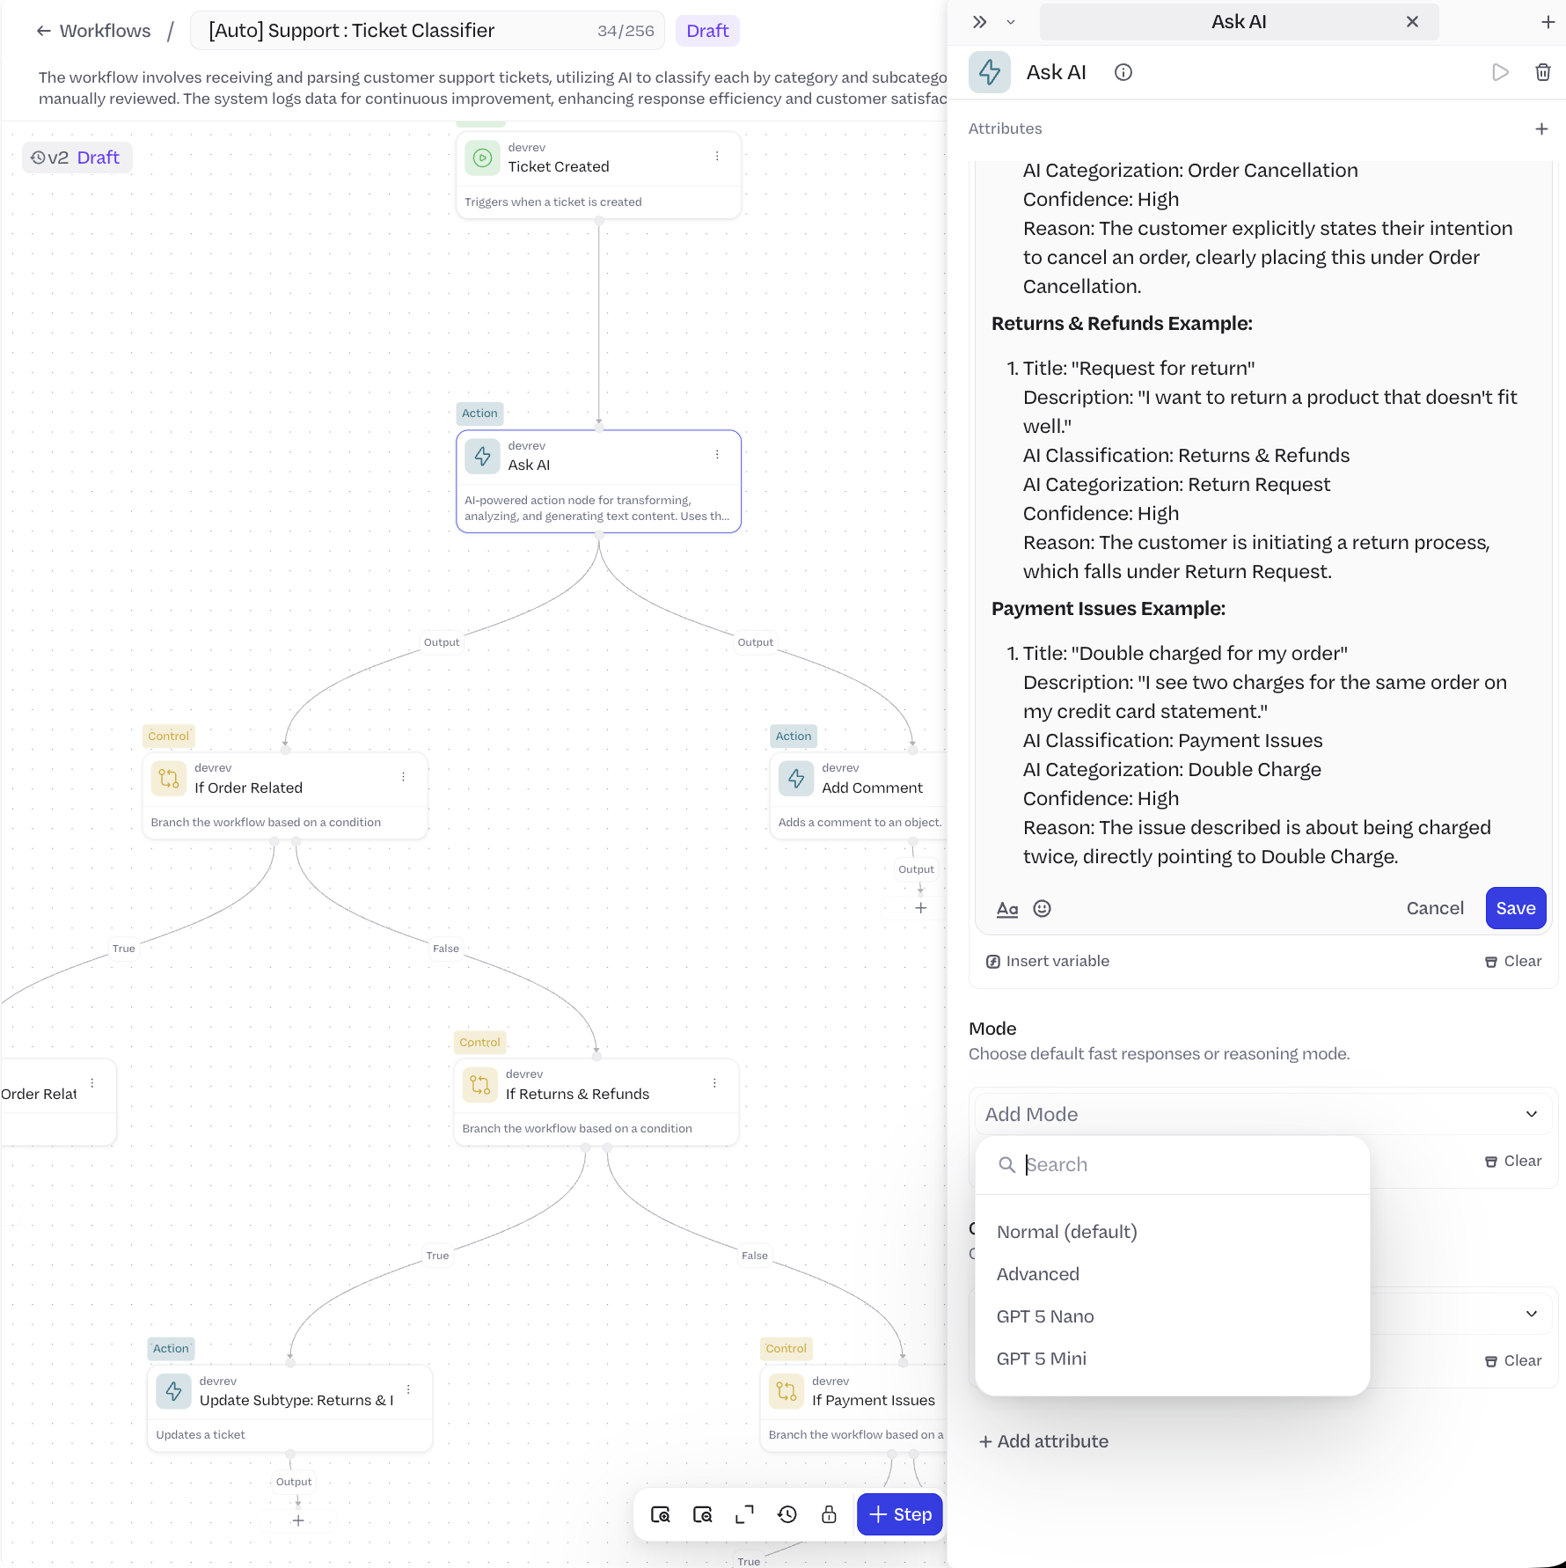Select the If Payment Issues node title
1566x1568 pixels.
(x=873, y=1400)
